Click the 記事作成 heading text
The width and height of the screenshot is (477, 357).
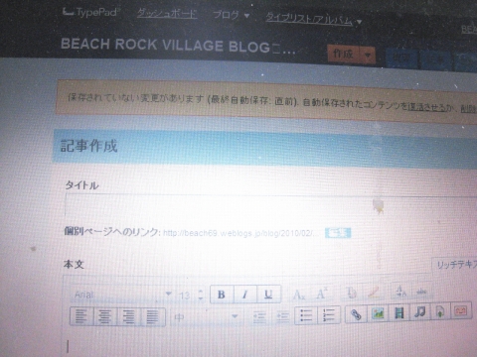pyautogui.click(x=88, y=146)
